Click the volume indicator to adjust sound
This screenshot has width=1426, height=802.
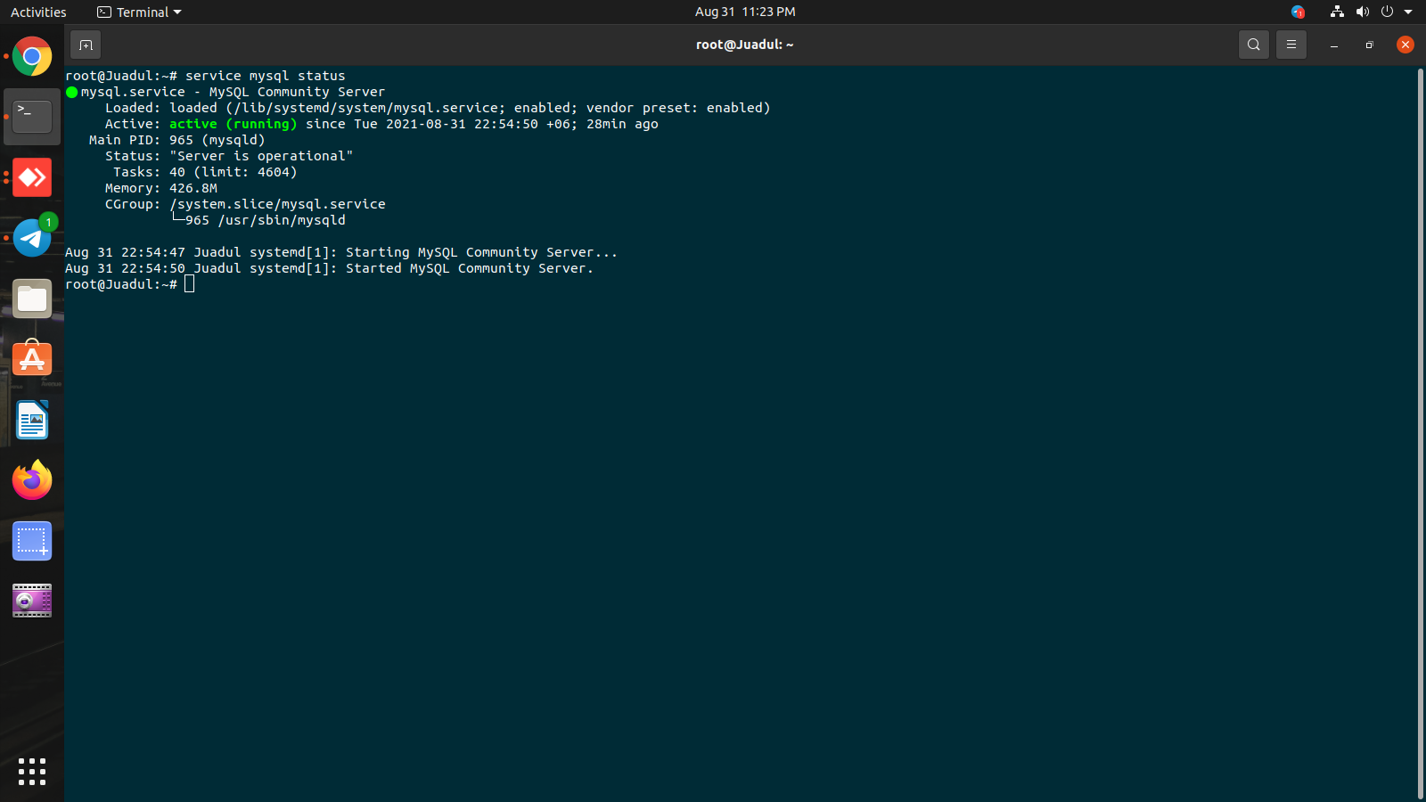pyautogui.click(x=1363, y=12)
